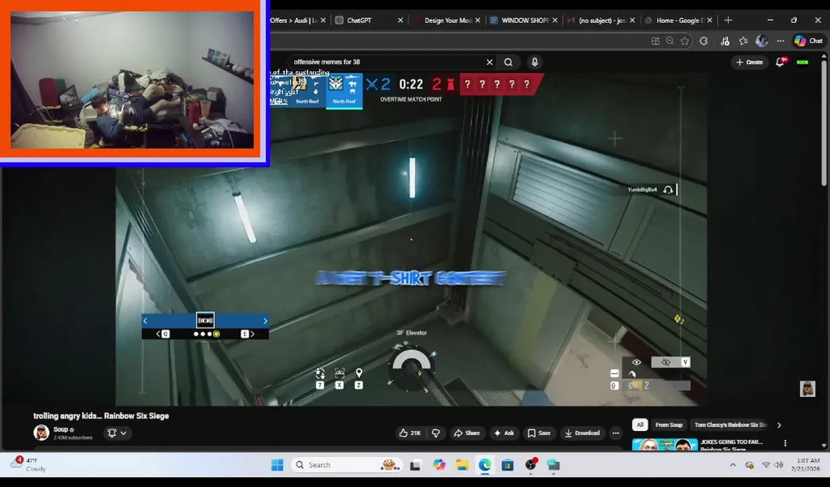Select the From Soup filter chip
Screen dimensions: 830x487
668,425
